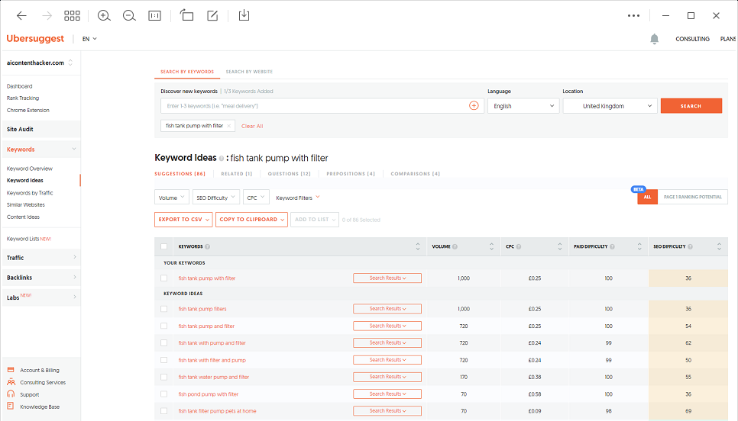Open the Keywords column help icon

[x=208, y=246]
